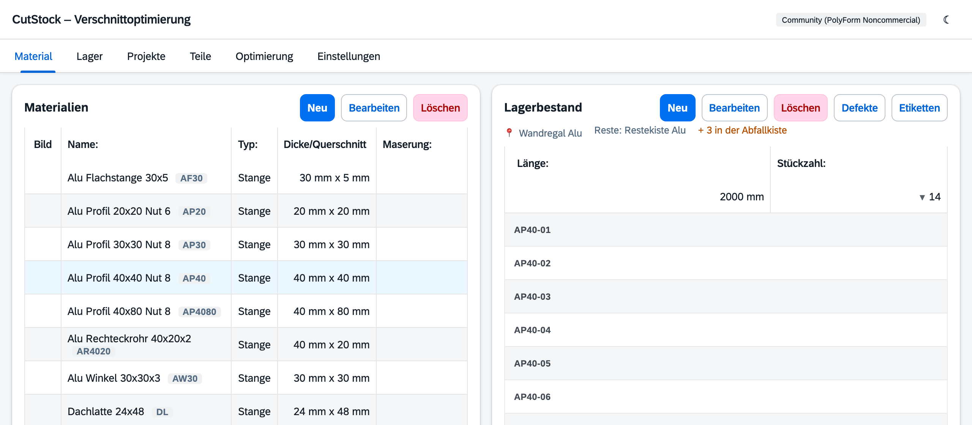This screenshot has width=972, height=425.
Task: Select the Alu Profil 20x20 Nut 6 row
Action: coord(246,211)
